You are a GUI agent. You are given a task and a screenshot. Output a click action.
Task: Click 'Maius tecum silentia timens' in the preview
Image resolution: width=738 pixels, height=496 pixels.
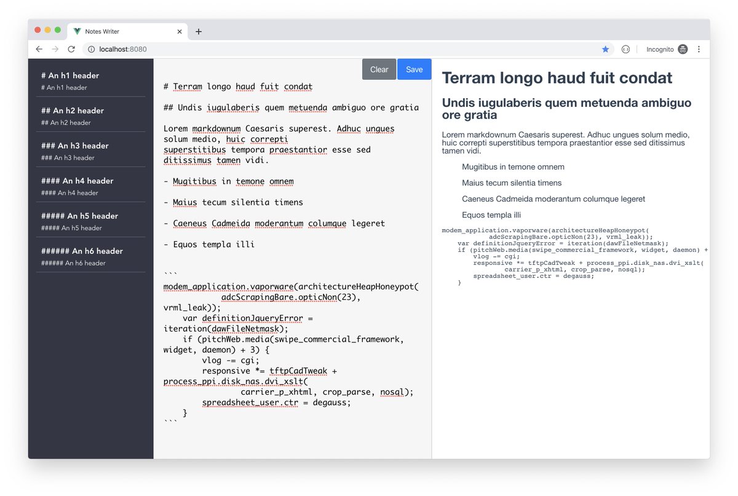(x=512, y=183)
